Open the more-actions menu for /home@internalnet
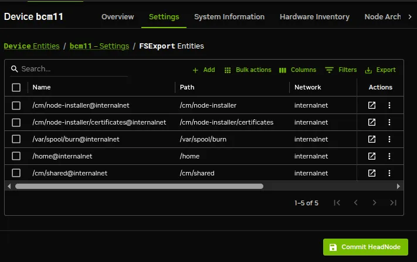This screenshot has width=417, height=262. 389,156
